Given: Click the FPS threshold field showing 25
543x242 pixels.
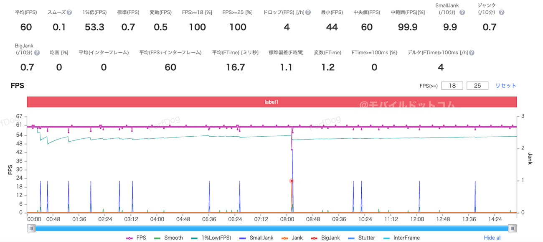Looking at the screenshot, I should (x=477, y=86).
